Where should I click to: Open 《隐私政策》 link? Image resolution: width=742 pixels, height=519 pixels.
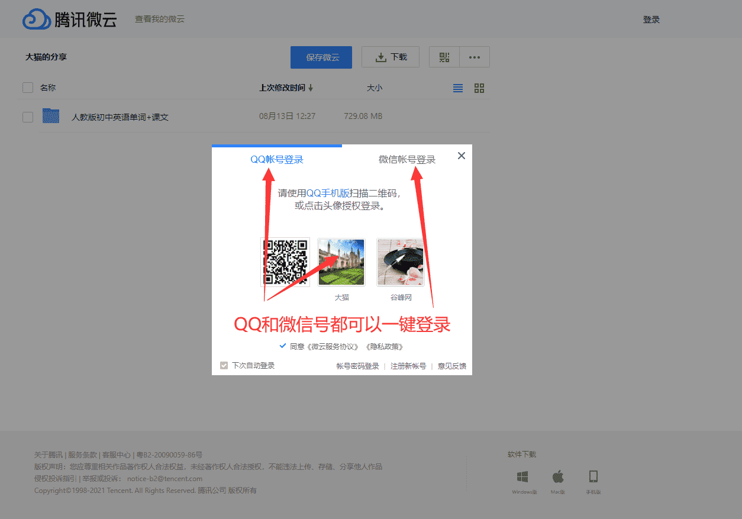(x=384, y=347)
